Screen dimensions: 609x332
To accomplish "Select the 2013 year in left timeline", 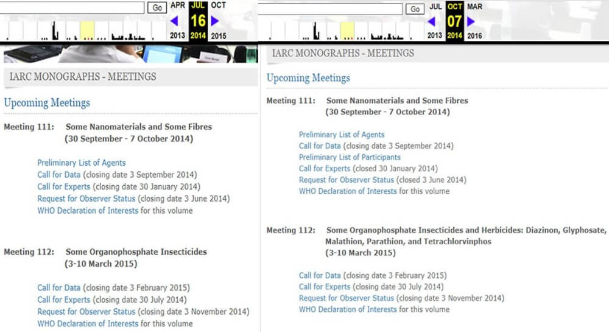I will [x=177, y=35].
